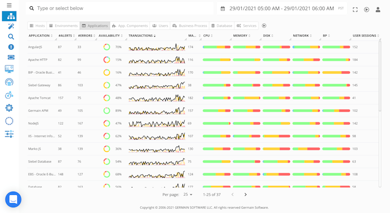Open the Apache HTTP application row
Viewport: 390px width, 213px height.
(x=203, y=60)
